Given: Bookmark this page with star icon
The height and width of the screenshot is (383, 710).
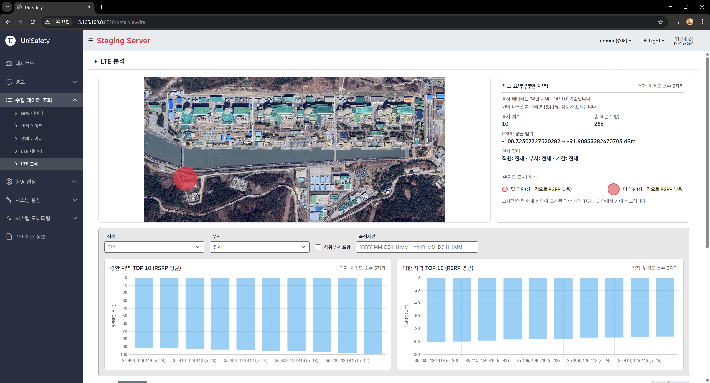Looking at the screenshot, I should click(x=660, y=22).
